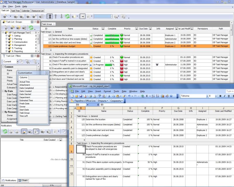Refresh the Task List Groups panel
The width and height of the screenshot is (234, 187).
coord(31,27)
